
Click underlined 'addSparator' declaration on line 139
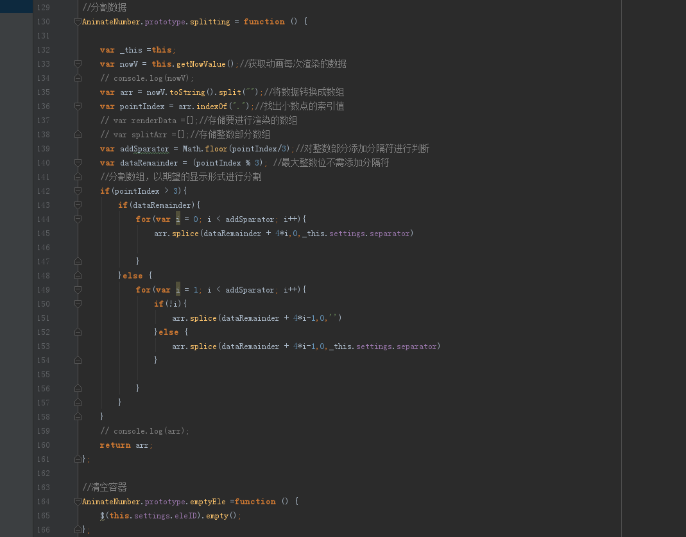(x=144, y=149)
